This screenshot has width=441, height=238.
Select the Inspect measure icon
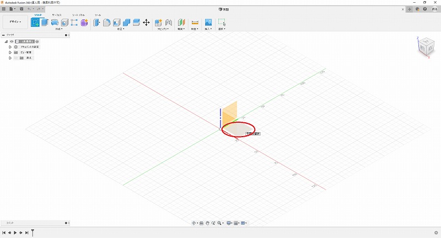pos(195,23)
